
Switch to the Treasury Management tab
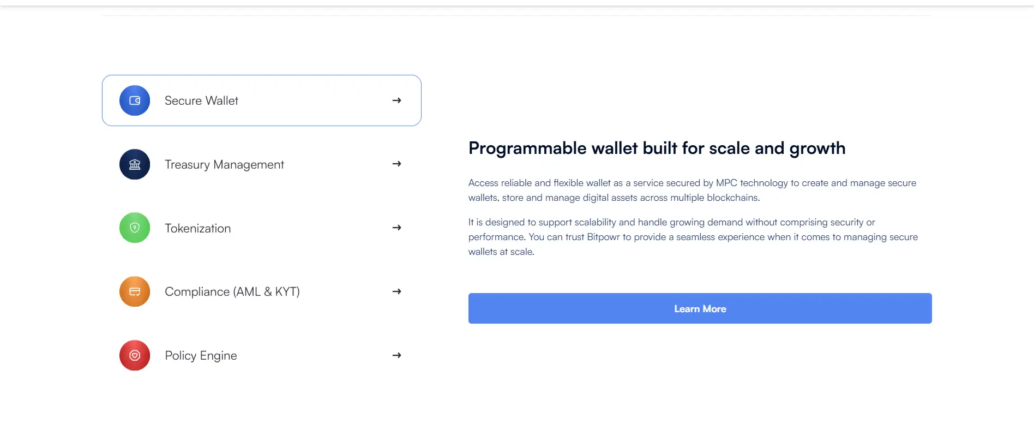coord(224,165)
